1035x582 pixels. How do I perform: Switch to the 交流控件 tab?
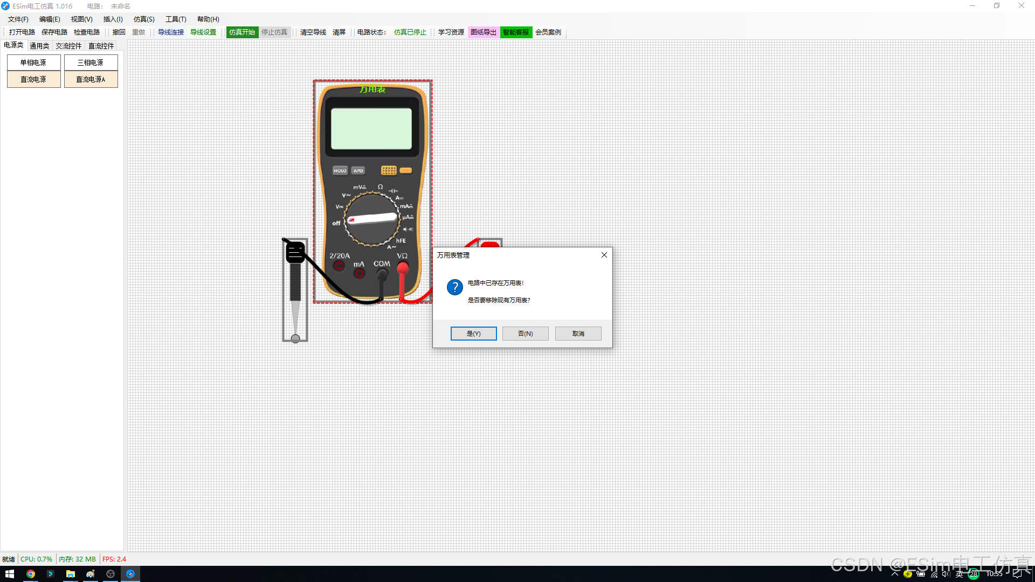(x=68, y=46)
